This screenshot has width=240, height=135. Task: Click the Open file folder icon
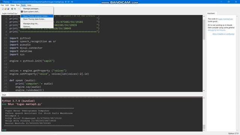tap(5, 9)
